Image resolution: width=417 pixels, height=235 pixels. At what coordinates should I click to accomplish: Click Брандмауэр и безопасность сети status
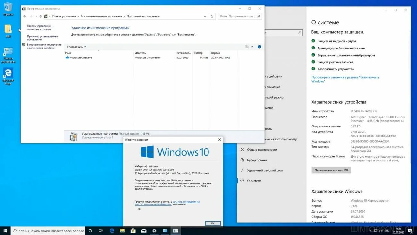pos(341,48)
